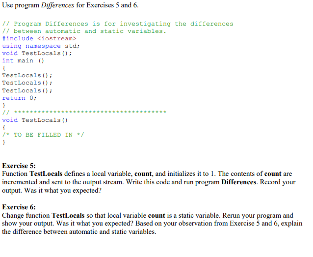
Task: Click the asterisk separator comment line
Action: click(x=84, y=112)
